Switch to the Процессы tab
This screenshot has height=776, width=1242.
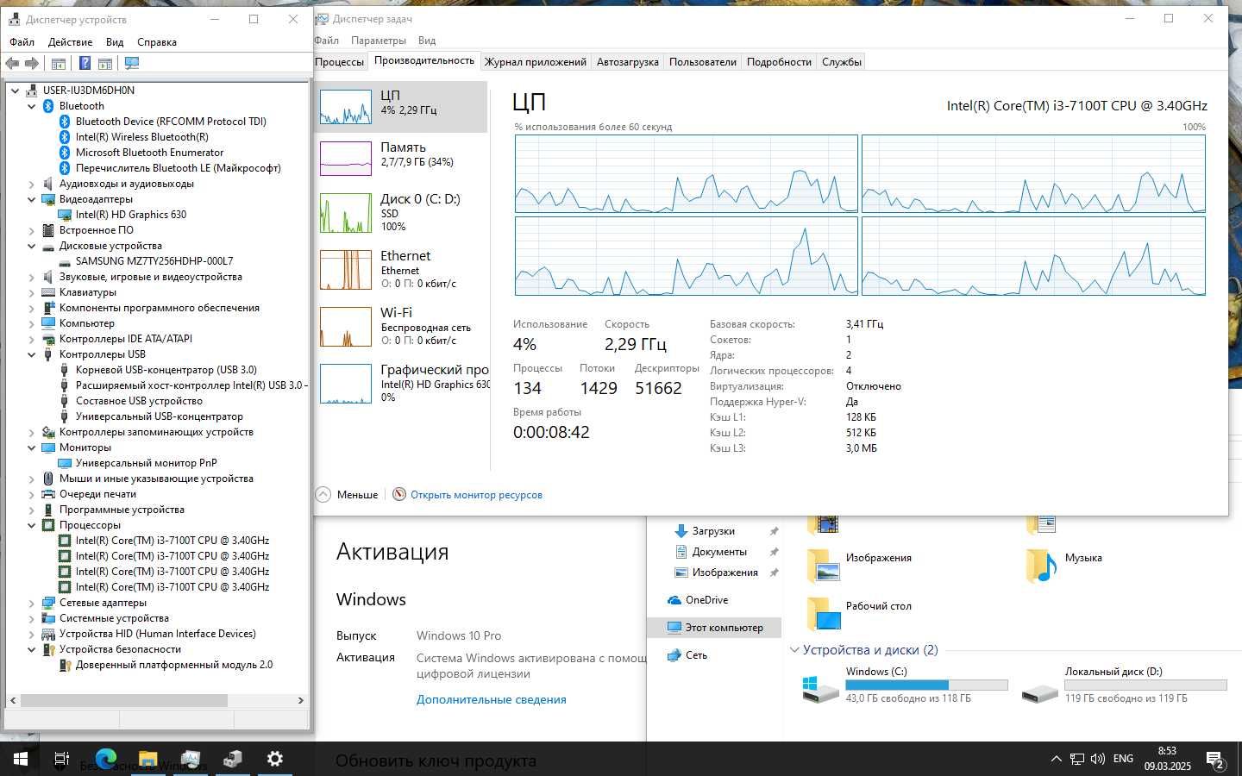click(340, 61)
